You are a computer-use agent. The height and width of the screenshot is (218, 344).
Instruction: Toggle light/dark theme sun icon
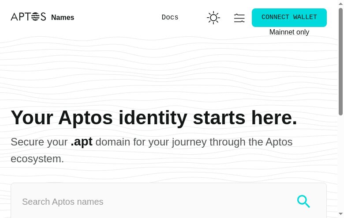coord(213,18)
